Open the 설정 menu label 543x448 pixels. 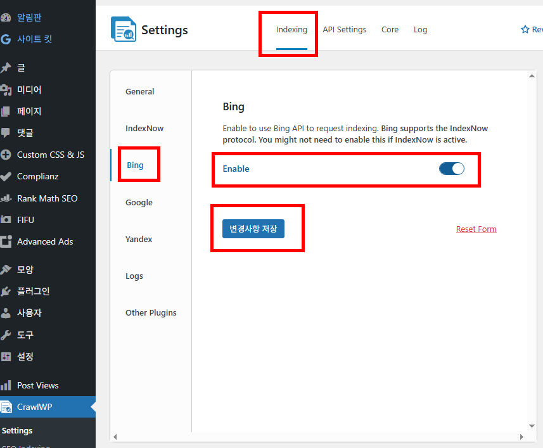25,356
